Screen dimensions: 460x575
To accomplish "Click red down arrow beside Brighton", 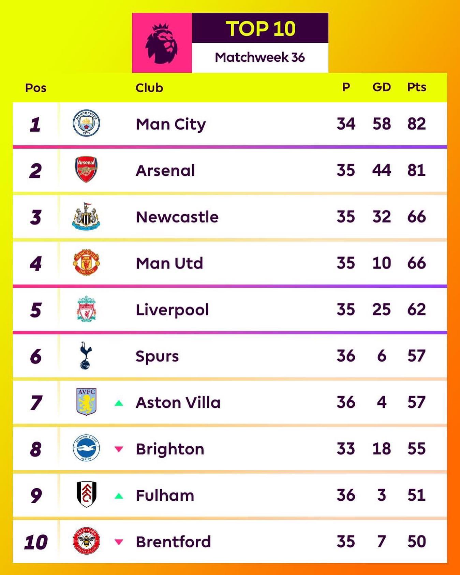I will pyautogui.click(x=119, y=449).
